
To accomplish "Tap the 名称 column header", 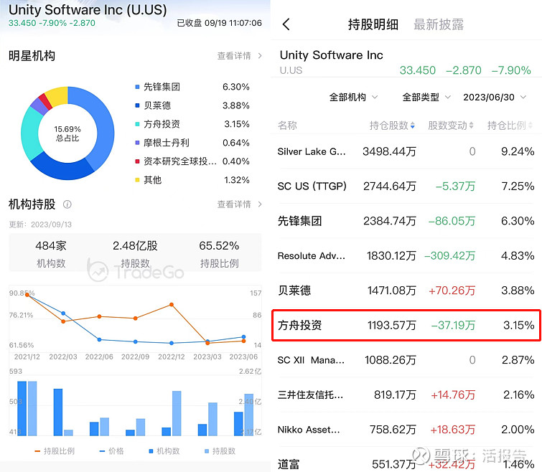I will (287, 126).
